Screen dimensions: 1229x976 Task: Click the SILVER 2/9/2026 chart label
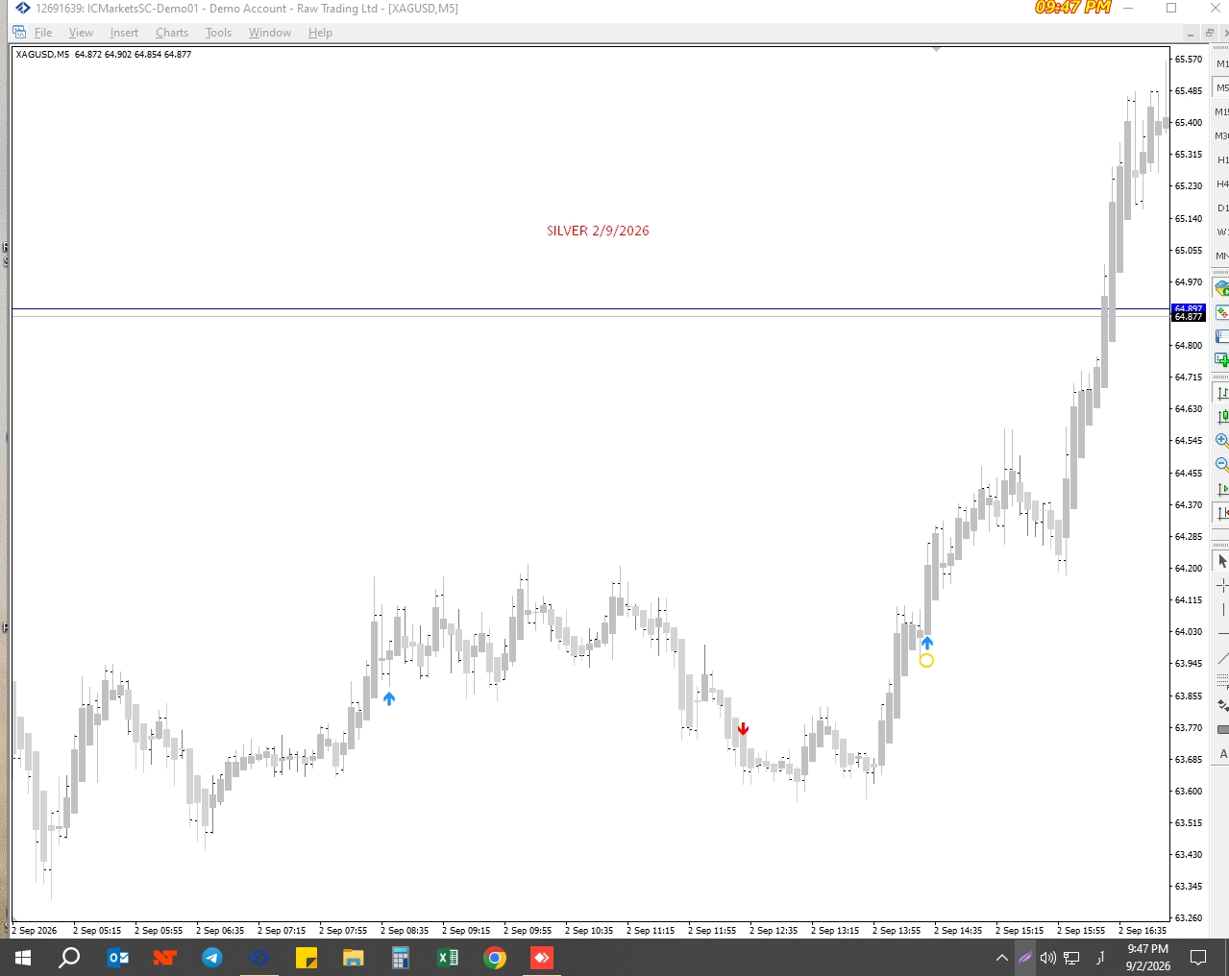point(598,231)
